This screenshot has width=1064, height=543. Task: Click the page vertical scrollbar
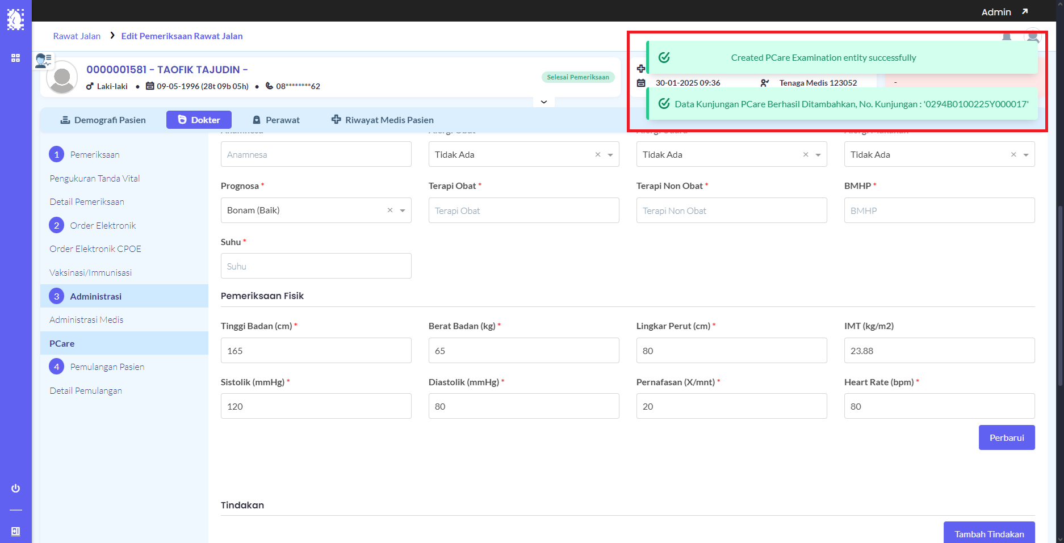coord(1060,295)
